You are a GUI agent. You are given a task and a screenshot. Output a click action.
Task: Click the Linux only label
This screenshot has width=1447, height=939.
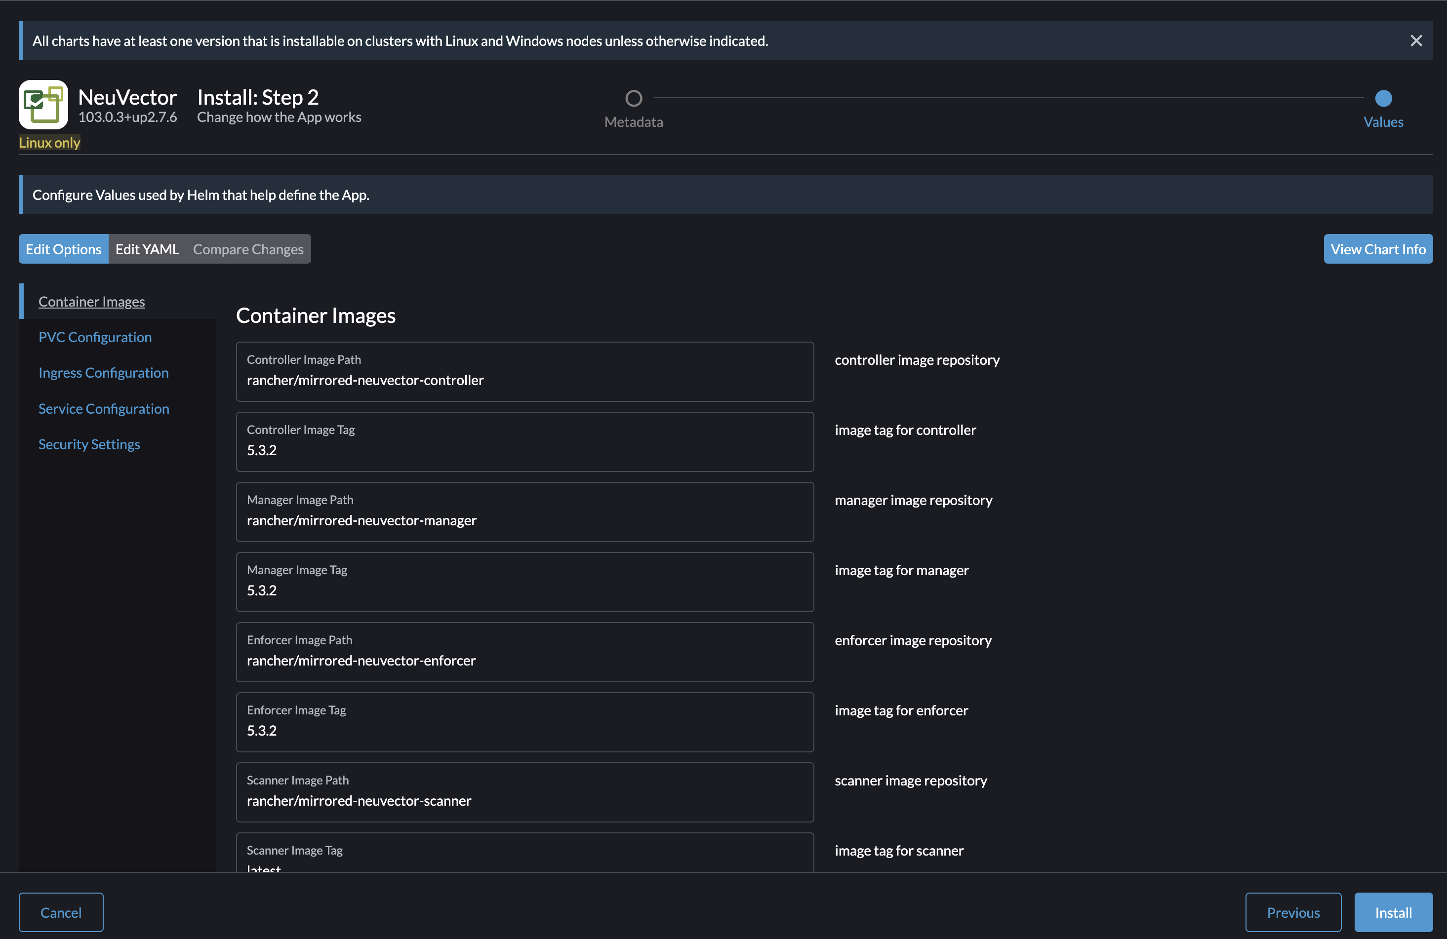[49, 142]
